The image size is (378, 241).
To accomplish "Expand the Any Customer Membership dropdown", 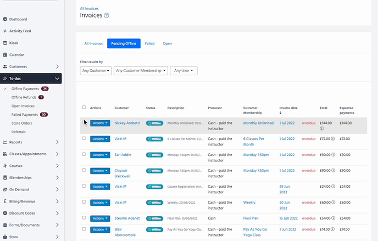I will point(141,71).
